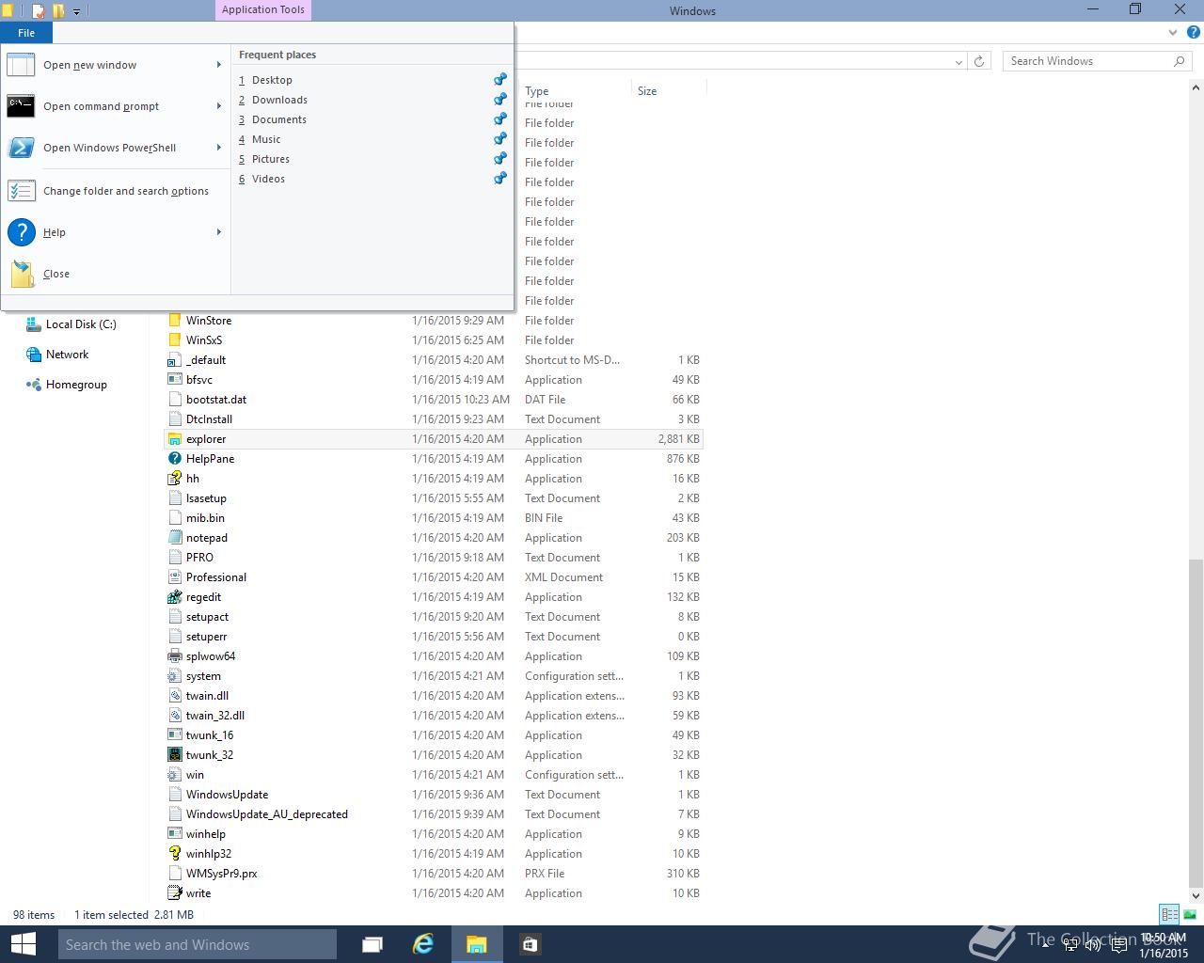
Task: Click the folder options checklist icon
Action: coord(21,191)
